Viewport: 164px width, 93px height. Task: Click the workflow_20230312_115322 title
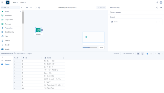(68, 8)
